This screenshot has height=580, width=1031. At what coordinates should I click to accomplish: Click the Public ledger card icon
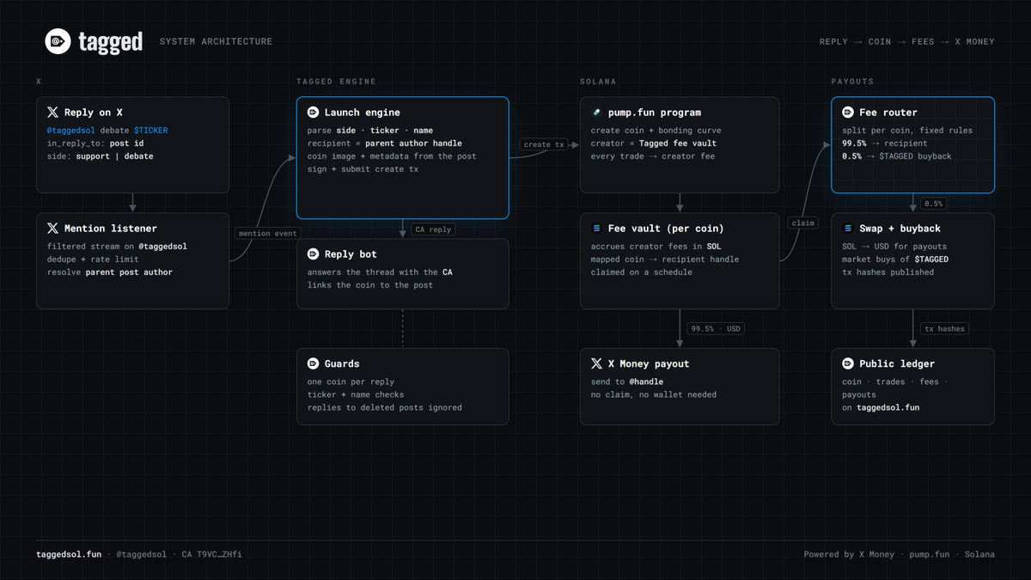[x=848, y=363]
